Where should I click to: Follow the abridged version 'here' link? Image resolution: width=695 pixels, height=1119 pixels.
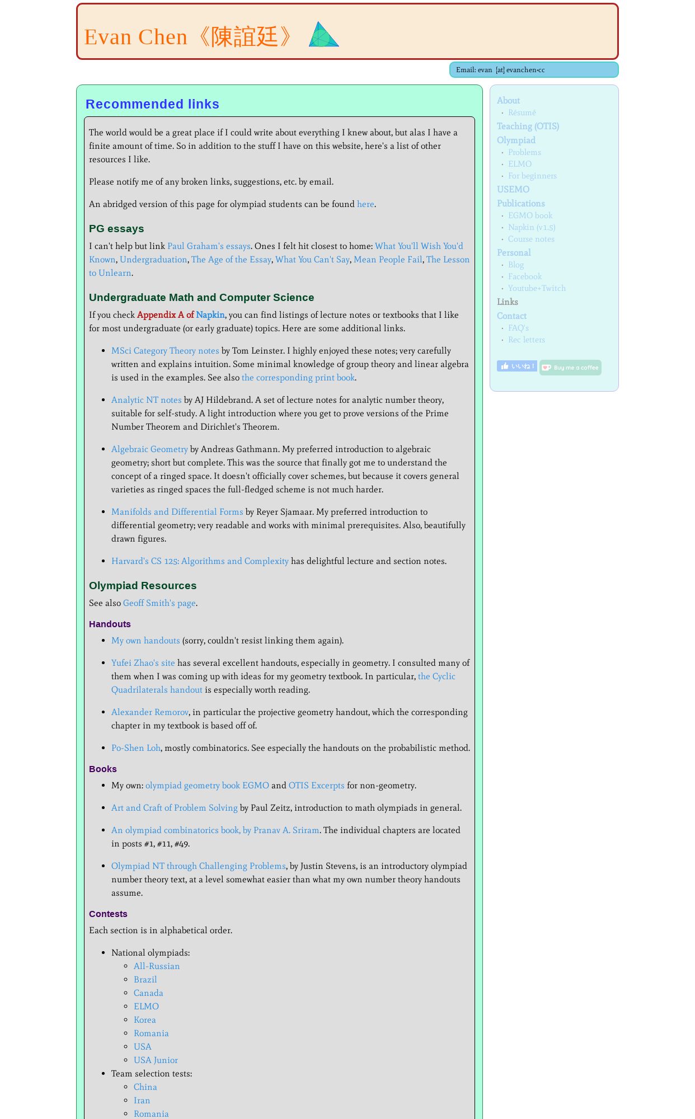(x=365, y=204)
